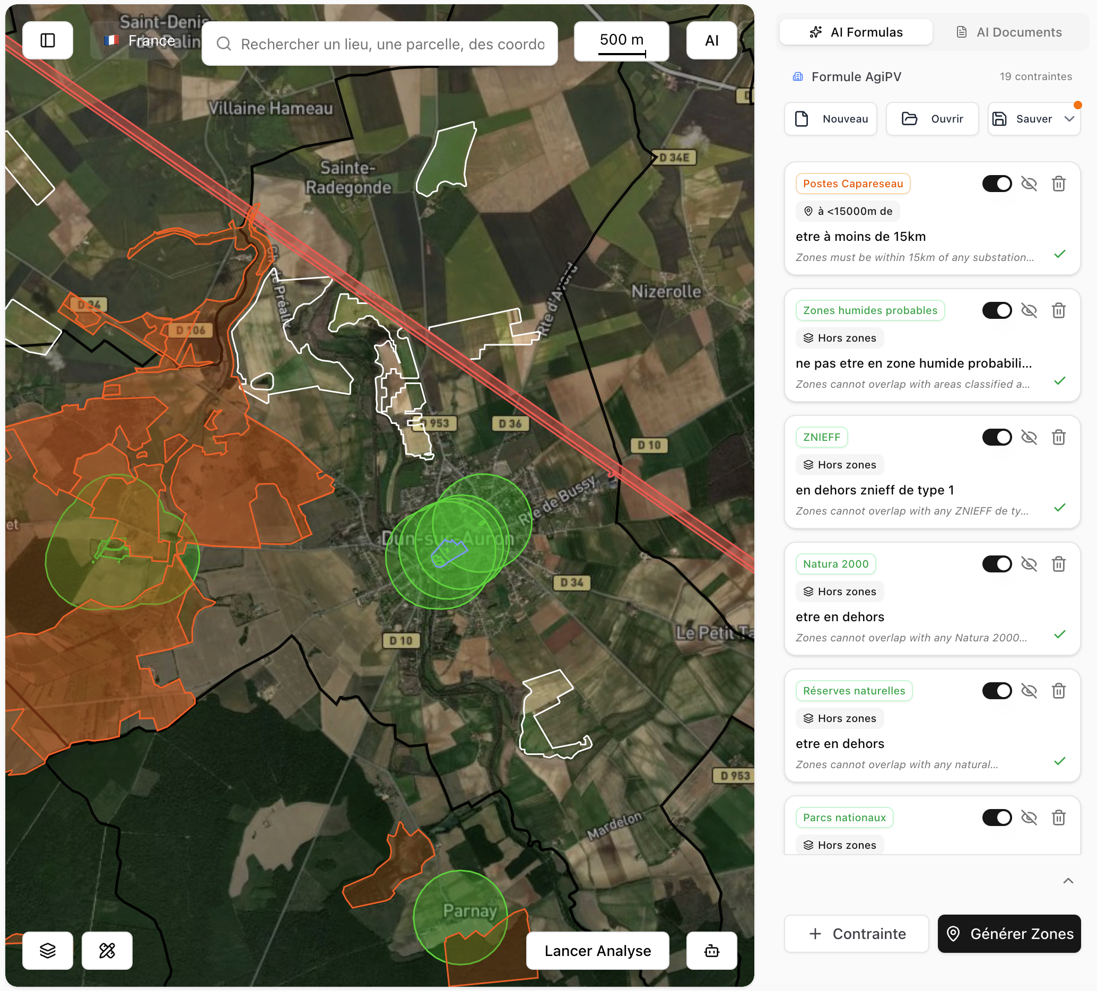This screenshot has height=991, width=1097.
Task: Open Hors zones selector for Parcs nationaux
Action: point(840,845)
